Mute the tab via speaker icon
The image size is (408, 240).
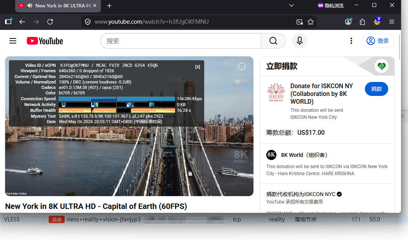pyautogui.click(x=30, y=5)
